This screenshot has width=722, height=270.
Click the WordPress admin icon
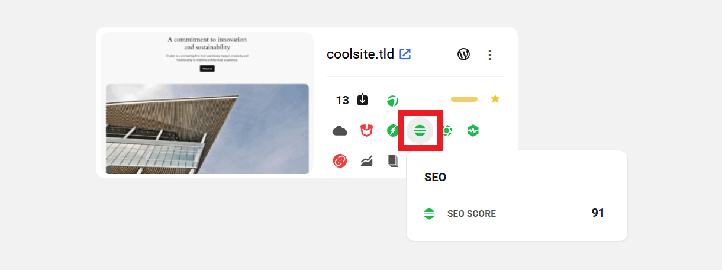tap(464, 54)
